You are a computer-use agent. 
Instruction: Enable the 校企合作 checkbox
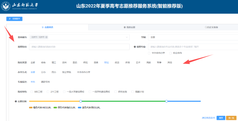point(171,53)
